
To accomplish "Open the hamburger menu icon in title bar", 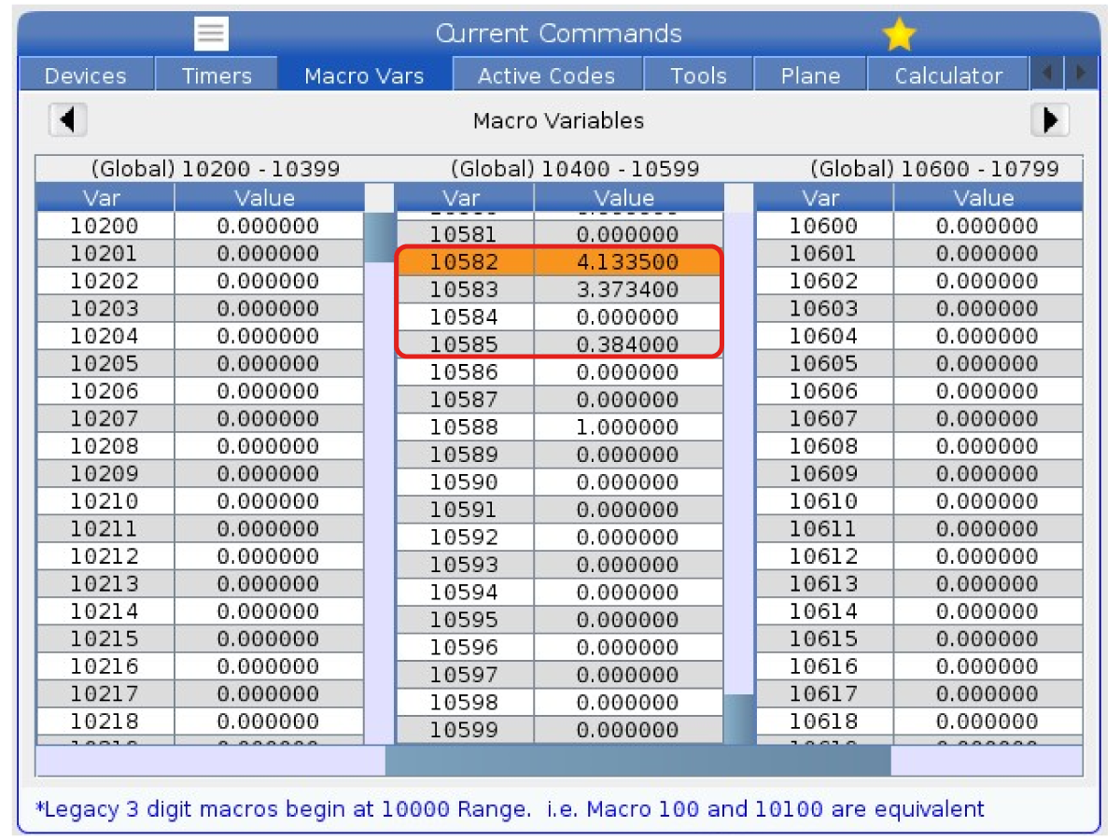I will pyautogui.click(x=211, y=35).
